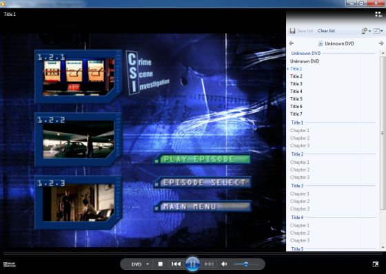Go to previous chapter button
This screenshot has height=274, width=386.
click(176, 264)
